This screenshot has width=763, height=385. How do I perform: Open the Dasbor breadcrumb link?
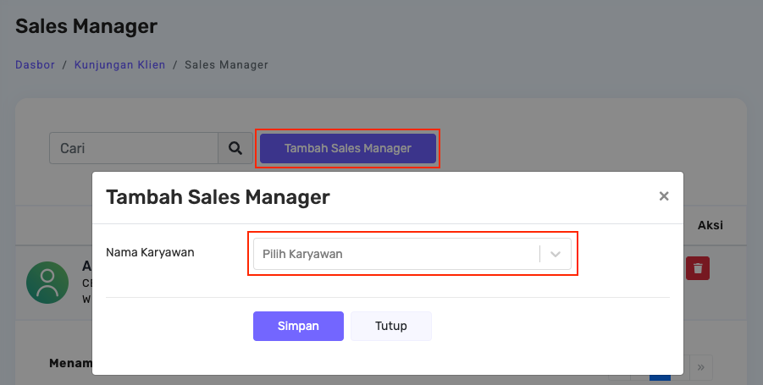(x=35, y=64)
